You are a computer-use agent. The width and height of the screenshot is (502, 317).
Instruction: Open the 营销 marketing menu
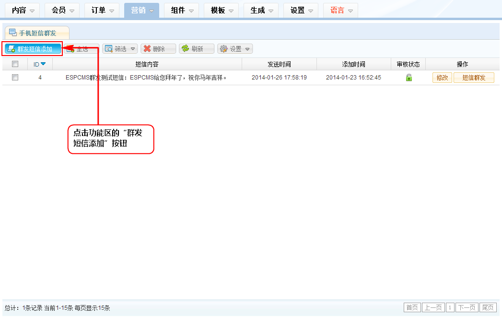pos(142,10)
